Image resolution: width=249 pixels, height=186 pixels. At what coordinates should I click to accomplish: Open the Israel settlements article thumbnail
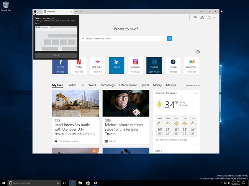coord(75,103)
